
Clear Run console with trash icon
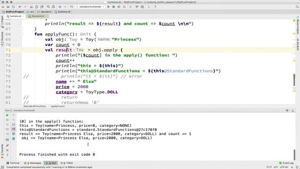(14, 138)
